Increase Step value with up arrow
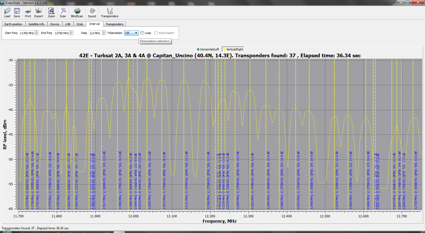 (x=104, y=32)
